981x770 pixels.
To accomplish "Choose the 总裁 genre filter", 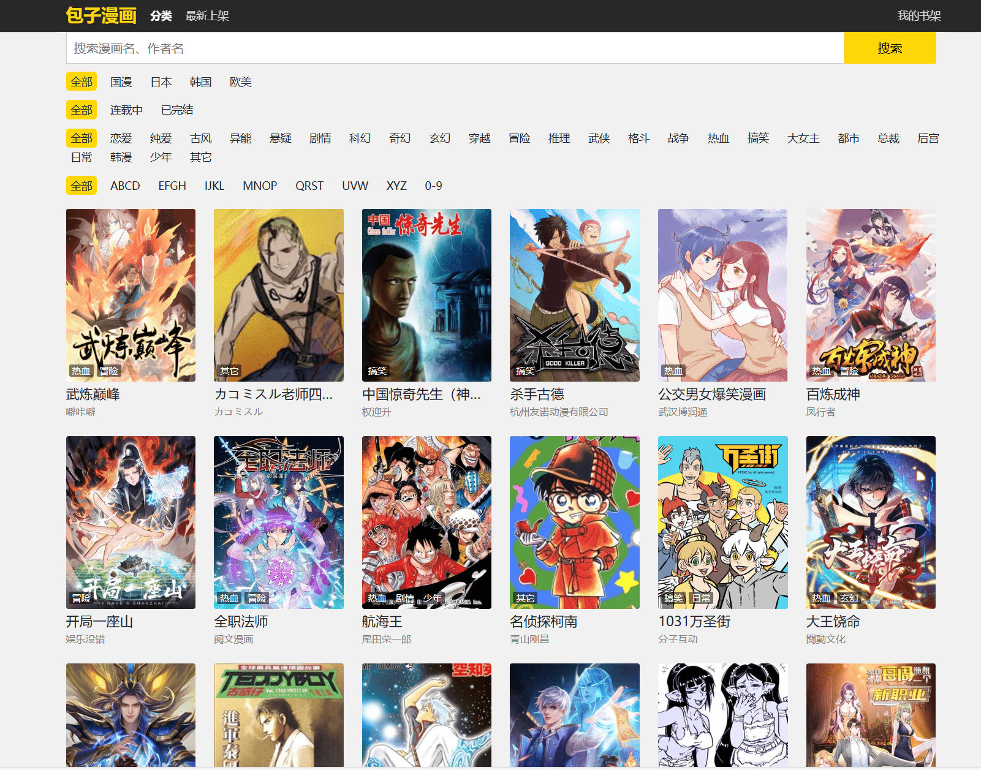I will [888, 138].
